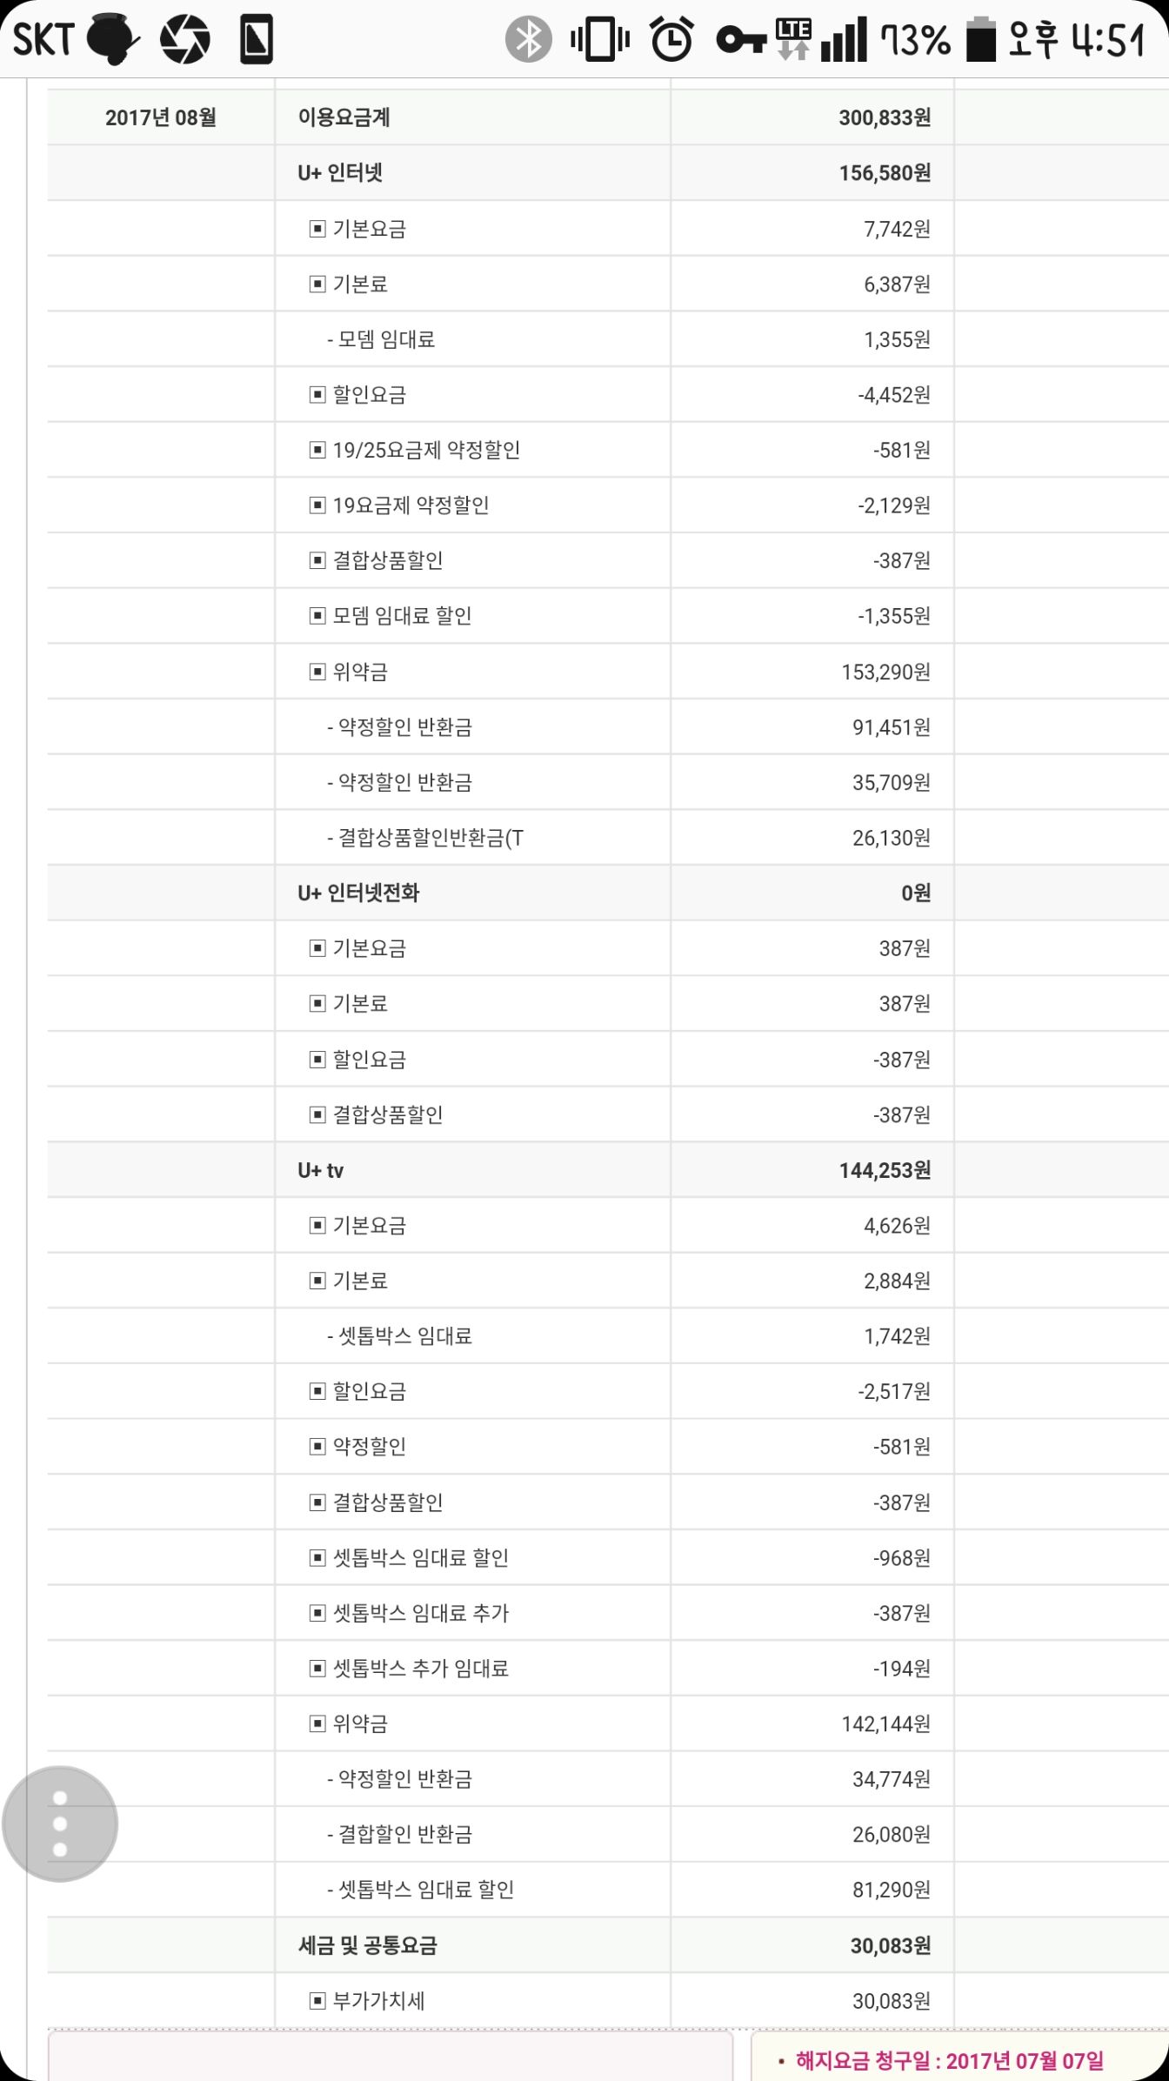The image size is (1169, 2081).
Task: Tap the 세금 및 공통요금 section label
Action: pos(367,1945)
